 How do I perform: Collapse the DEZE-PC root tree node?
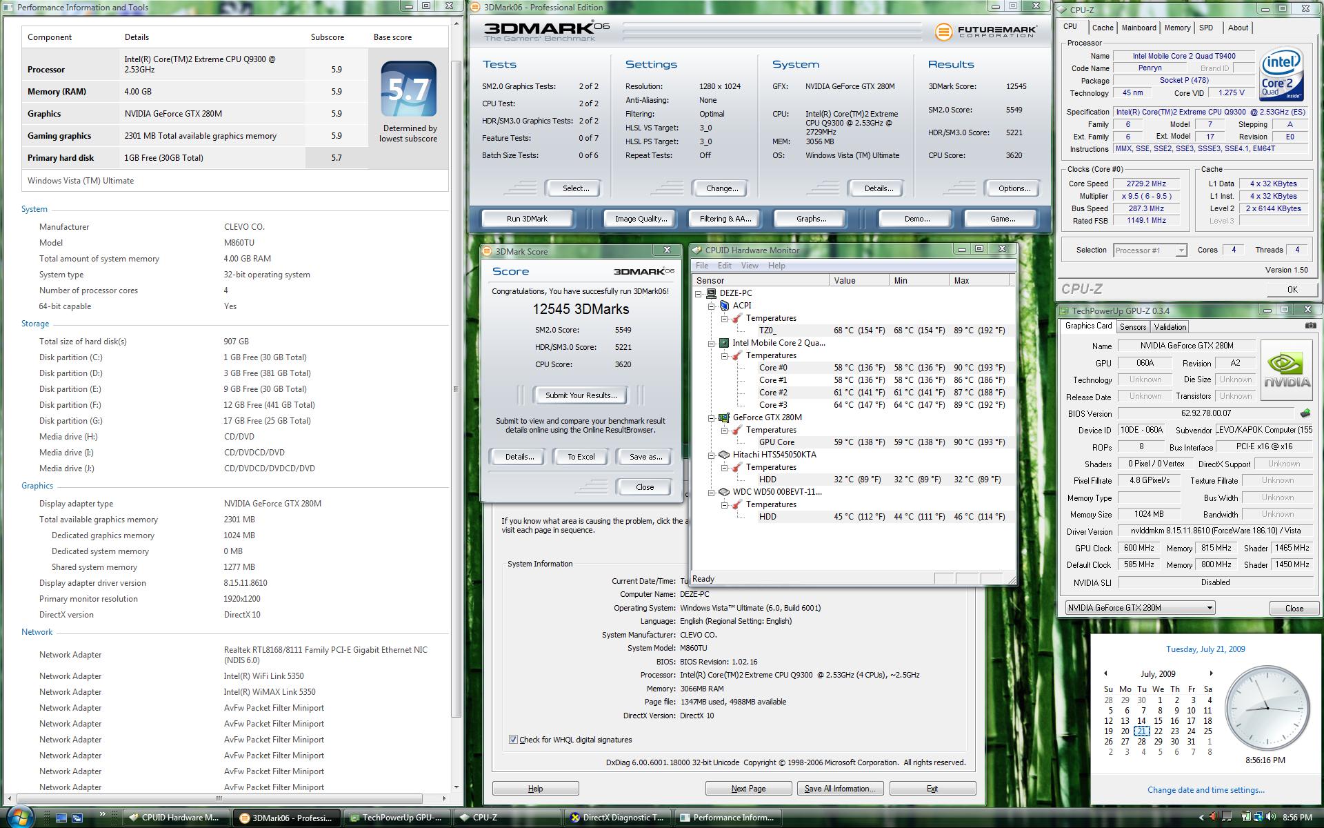tap(699, 293)
